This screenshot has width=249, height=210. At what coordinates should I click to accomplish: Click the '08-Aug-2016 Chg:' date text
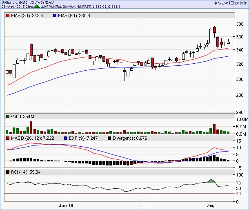point(17,7)
